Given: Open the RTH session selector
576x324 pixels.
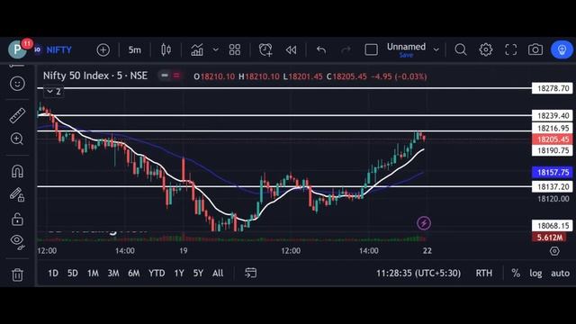Looking at the screenshot, I should (x=484, y=274).
